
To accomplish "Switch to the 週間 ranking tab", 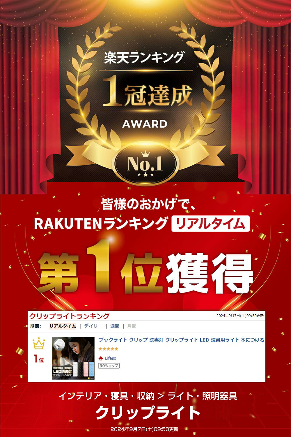I will pyautogui.click(x=115, y=326).
